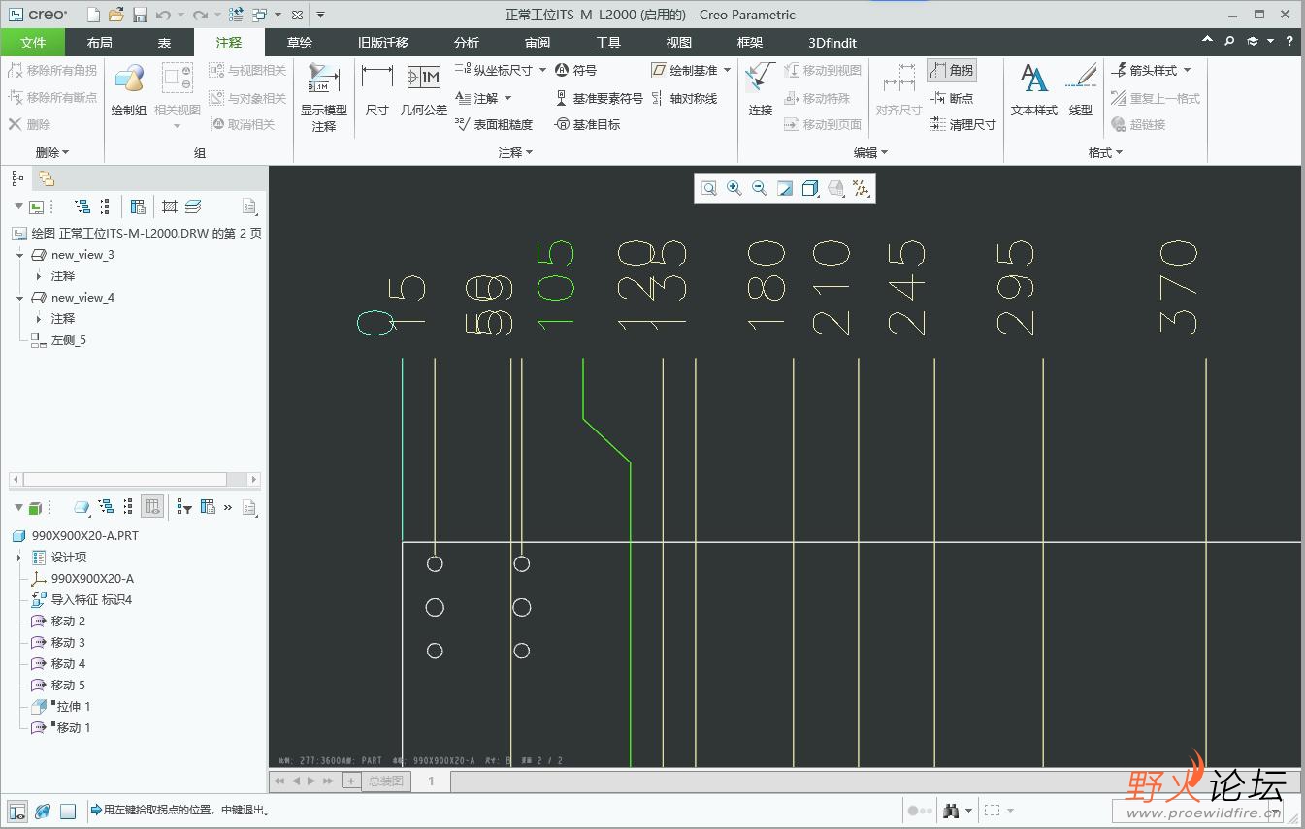The image size is (1305, 829).
Task: Click 清理尺寸 cleanup dimensions tool
Action: click(962, 124)
